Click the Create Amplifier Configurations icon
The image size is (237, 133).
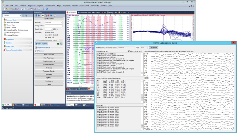click(x=5, y=30)
